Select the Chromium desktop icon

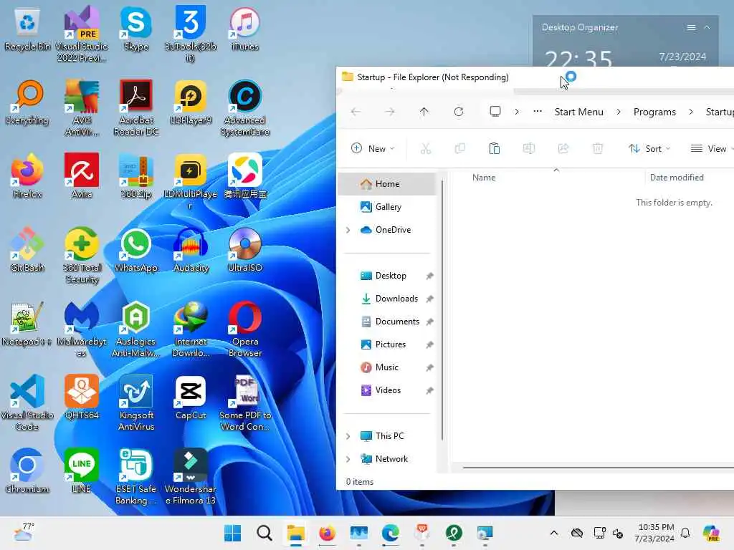(x=27, y=471)
